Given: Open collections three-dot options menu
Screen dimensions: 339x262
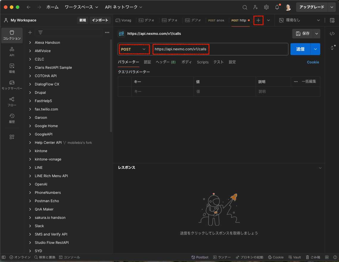Looking at the screenshot, I should point(107,32).
